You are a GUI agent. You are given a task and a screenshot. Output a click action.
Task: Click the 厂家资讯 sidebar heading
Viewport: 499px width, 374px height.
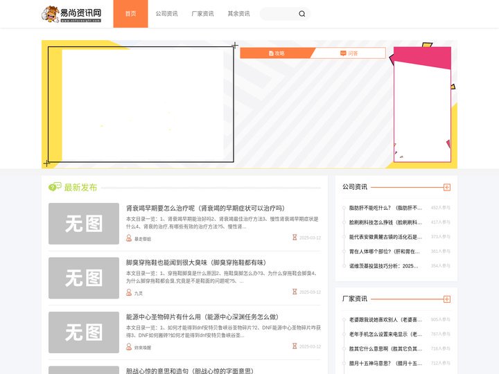(x=355, y=299)
